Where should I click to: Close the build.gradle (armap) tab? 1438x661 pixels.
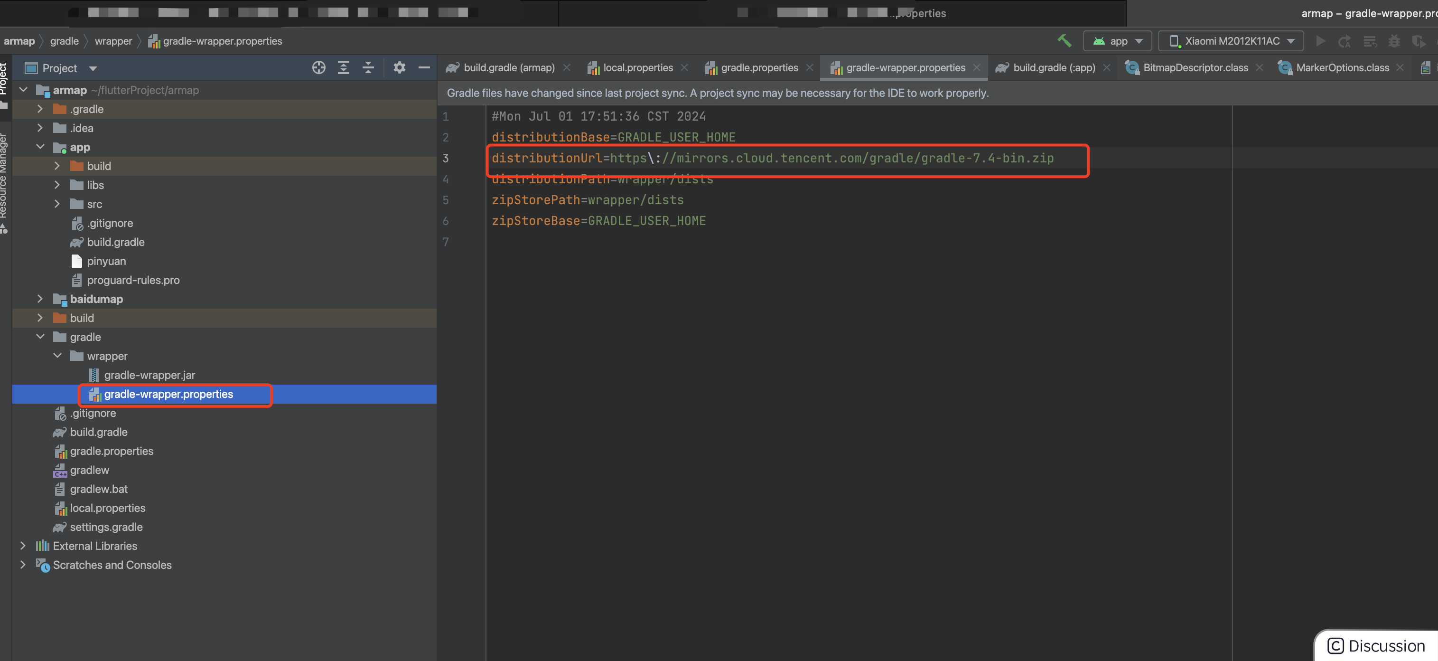pyautogui.click(x=567, y=67)
